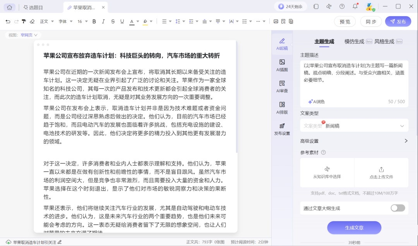
Task: Open the help question mark icon
Action: pyautogui.click(x=342, y=7)
